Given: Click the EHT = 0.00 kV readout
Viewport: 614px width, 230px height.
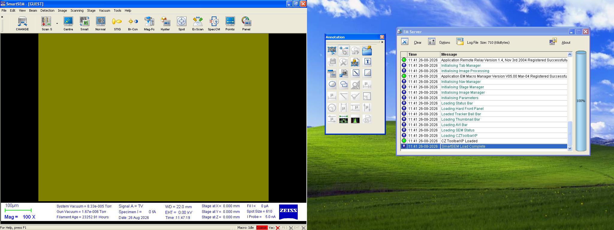Looking at the screenshot, I should 179,212.
